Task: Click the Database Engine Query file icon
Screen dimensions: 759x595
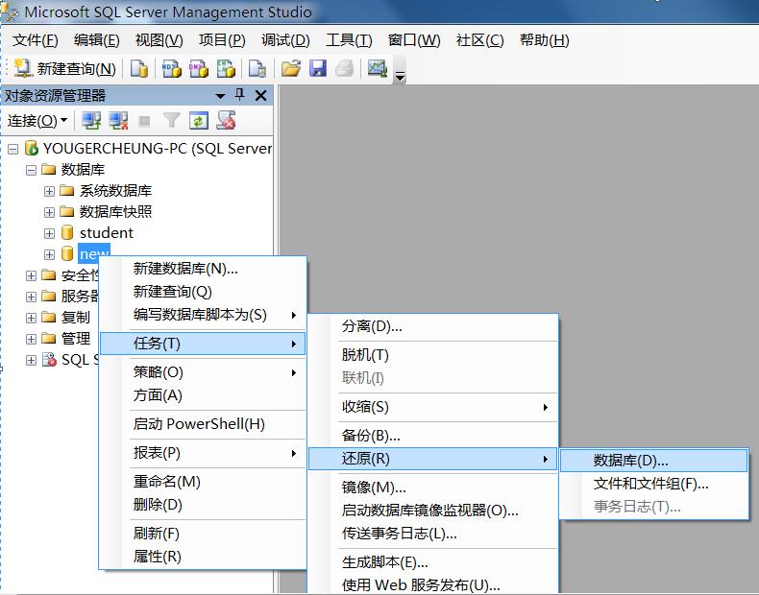Action: (x=139, y=69)
